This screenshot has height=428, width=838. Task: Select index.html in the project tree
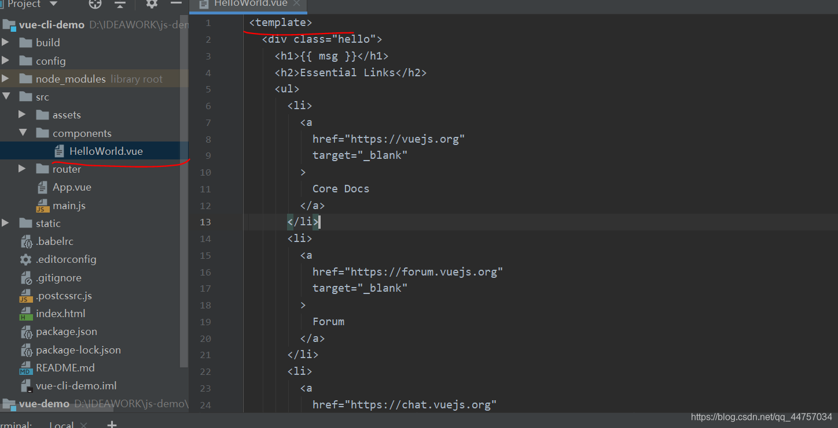pyautogui.click(x=60, y=314)
